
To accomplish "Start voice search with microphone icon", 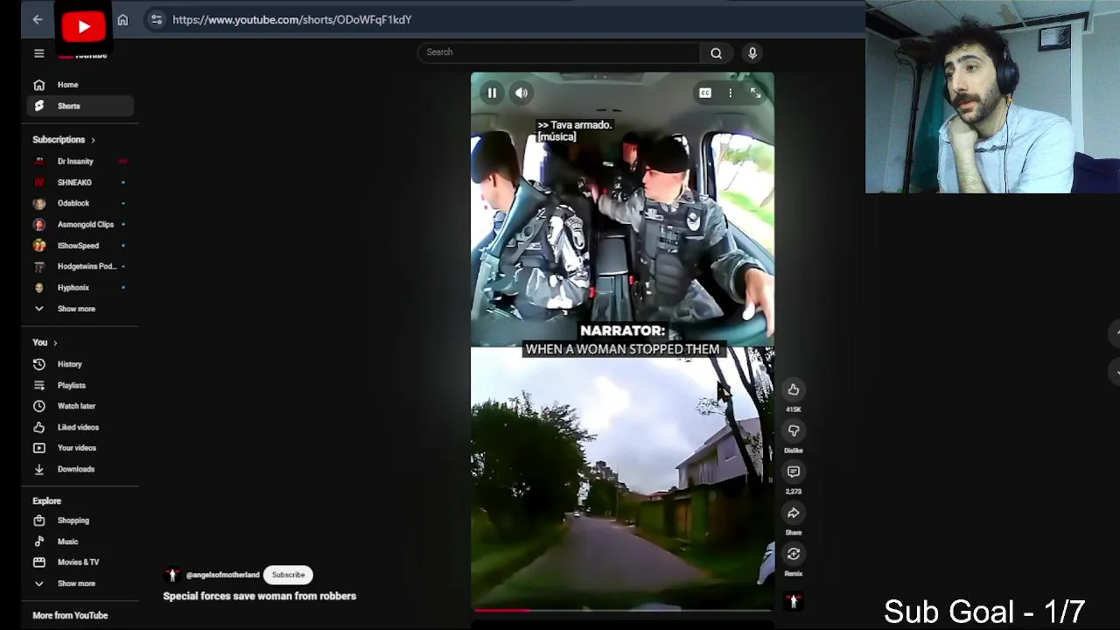I will (752, 52).
